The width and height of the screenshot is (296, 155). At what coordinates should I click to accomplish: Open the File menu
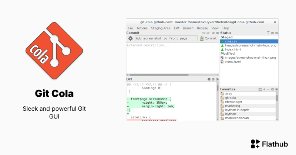[x=131, y=28]
